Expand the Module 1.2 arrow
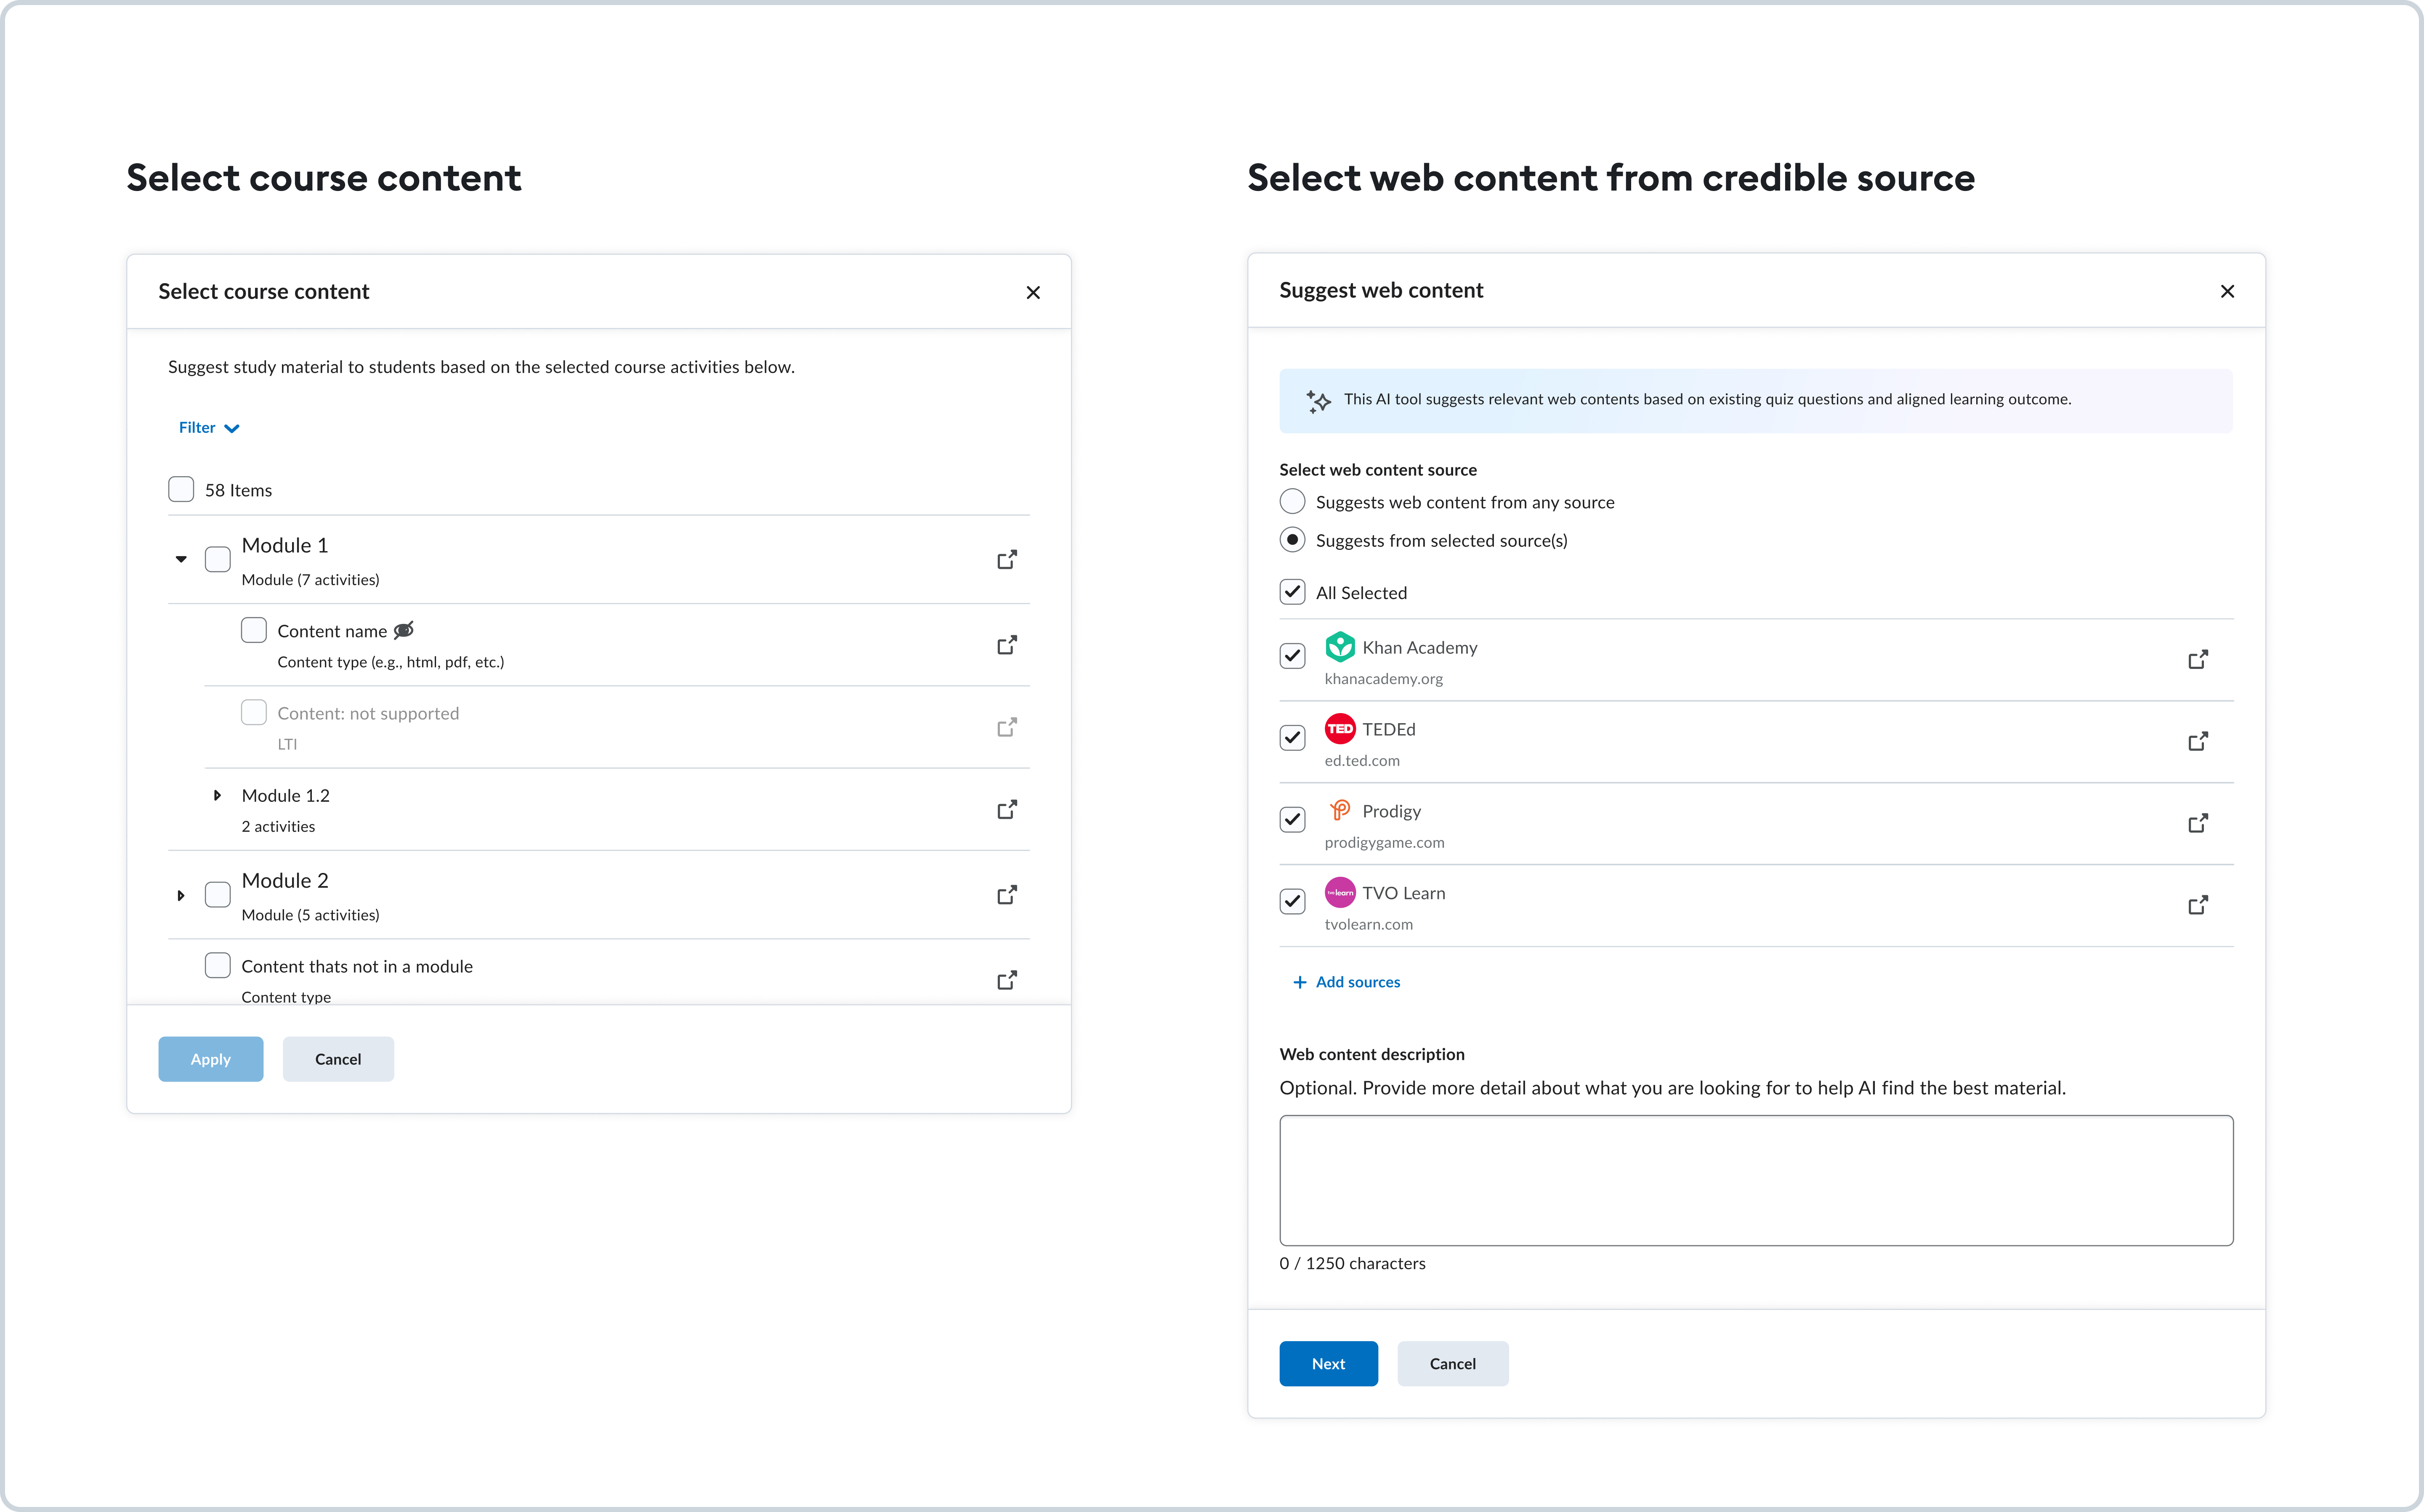The image size is (2424, 1512). coord(217,796)
